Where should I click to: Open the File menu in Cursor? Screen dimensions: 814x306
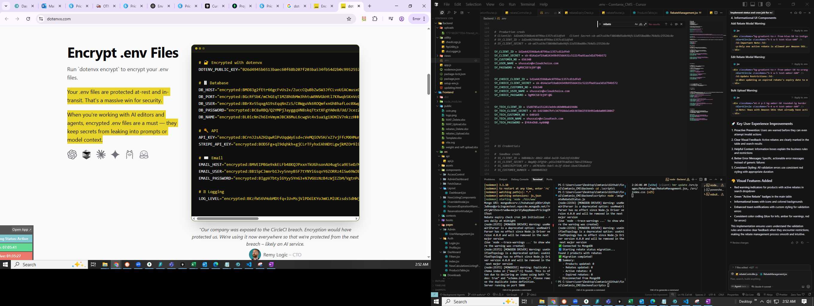tap(447, 4)
